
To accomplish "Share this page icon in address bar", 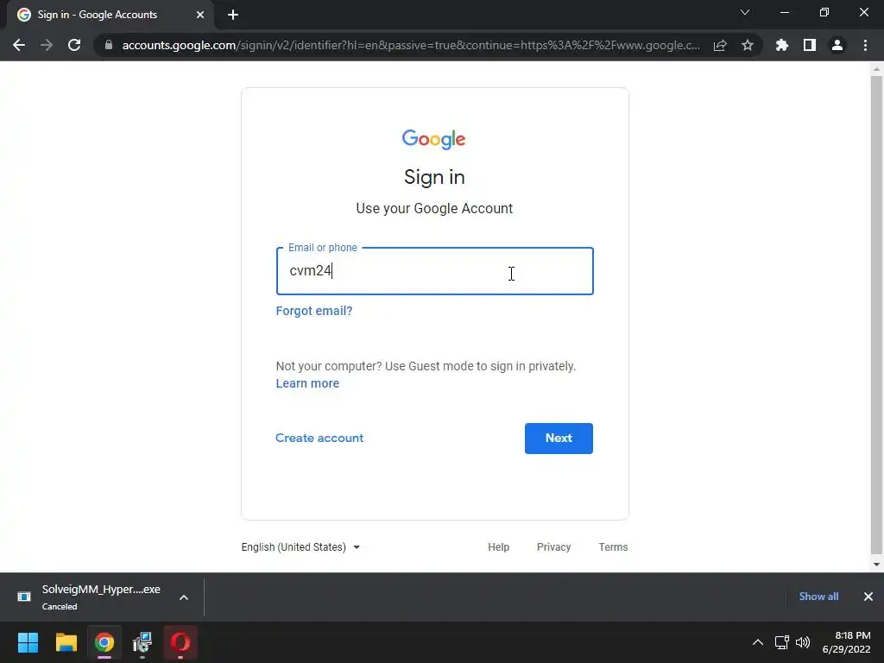I will tap(720, 45).
